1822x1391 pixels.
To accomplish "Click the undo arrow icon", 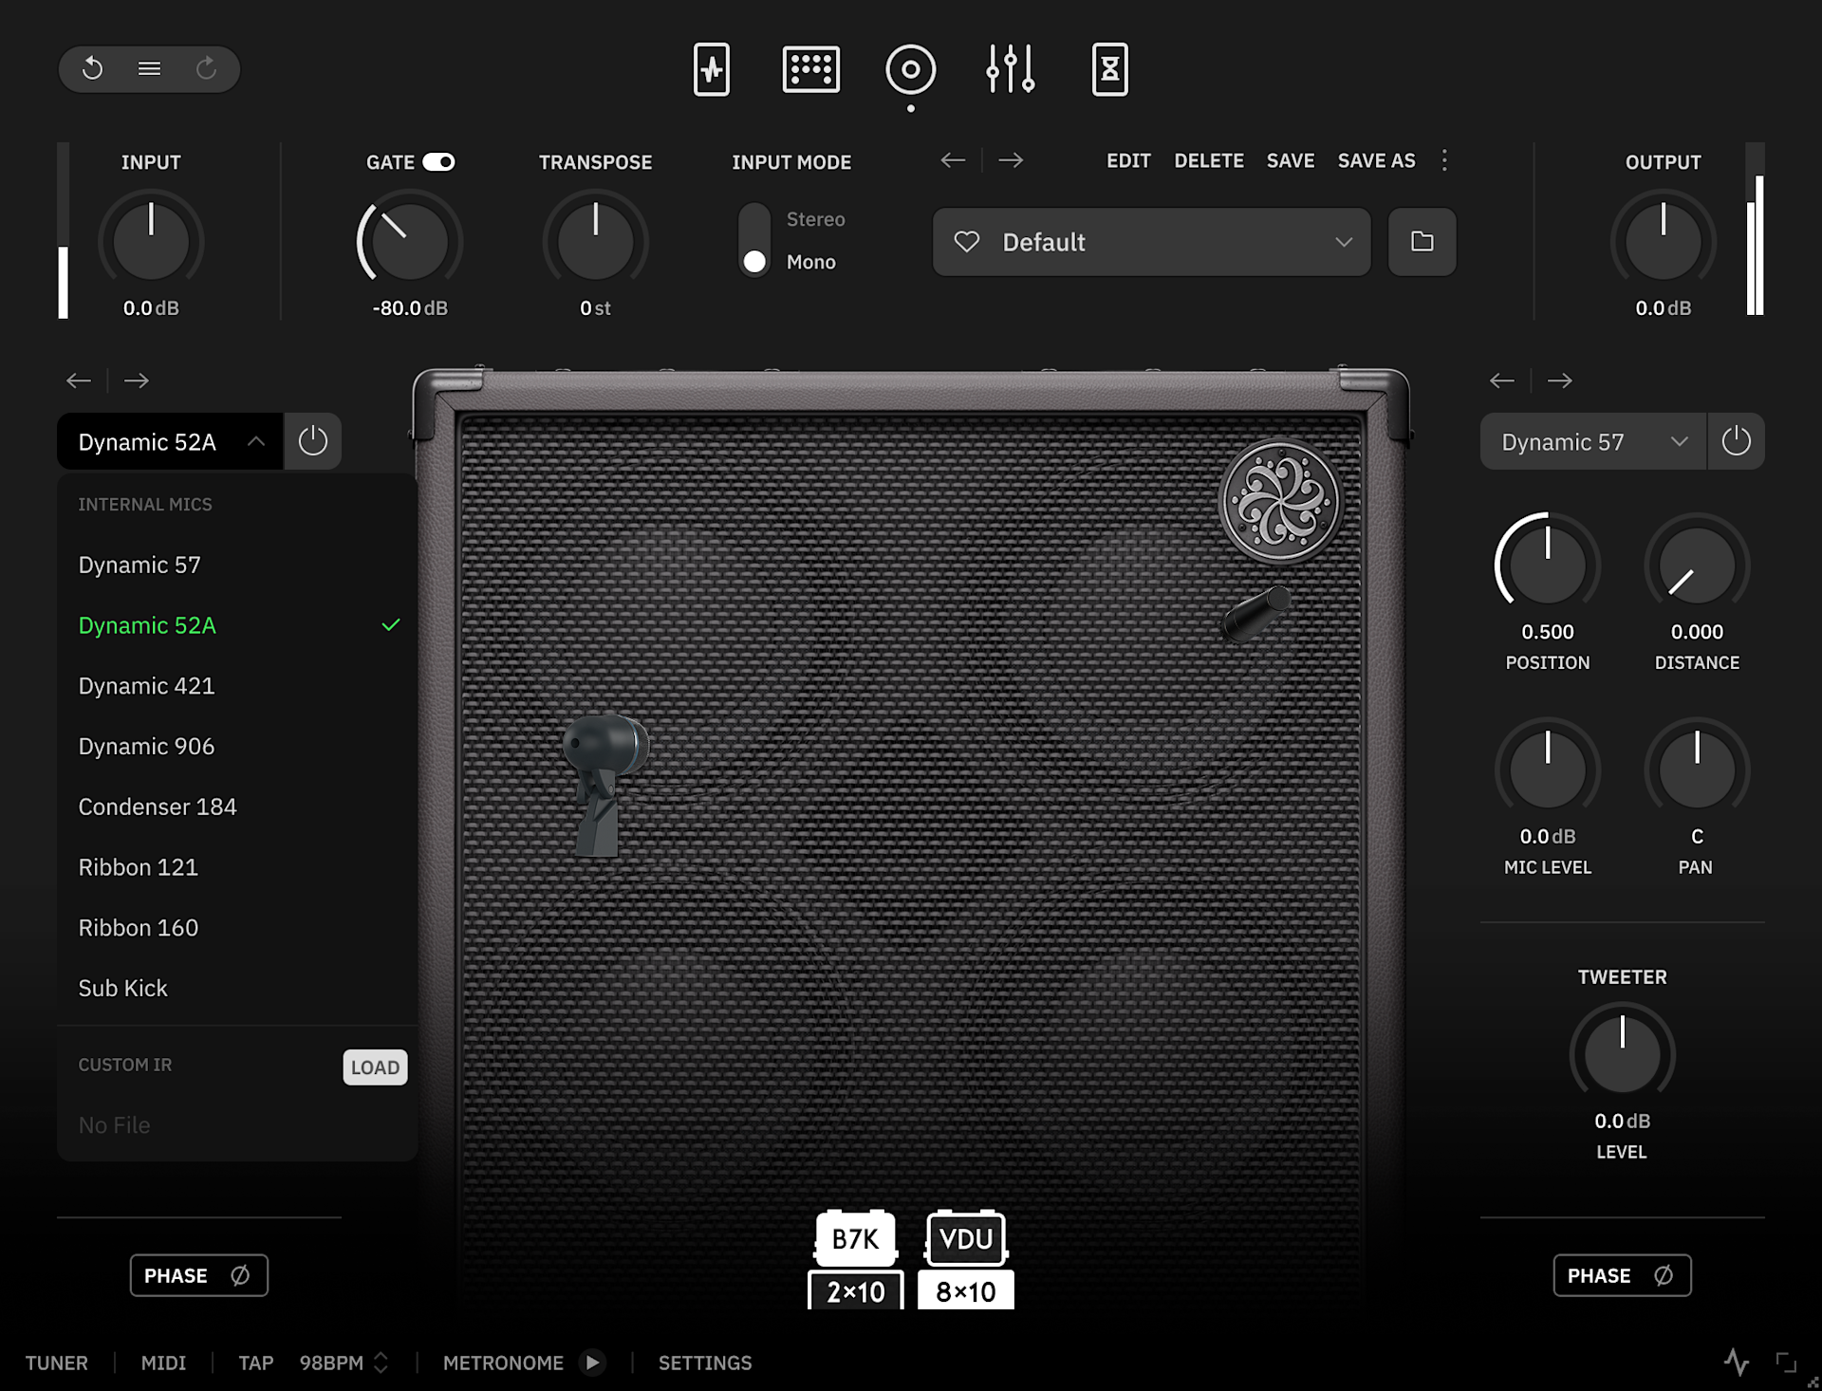I will pyautogui.click(x=92, y=68).
